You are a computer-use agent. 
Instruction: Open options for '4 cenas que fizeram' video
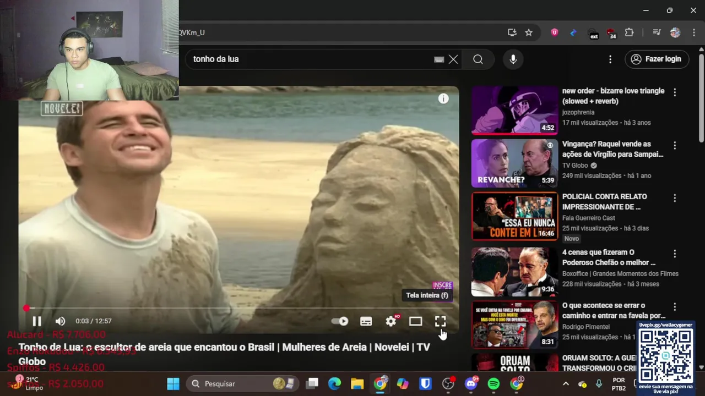click(x=675, y=254)
